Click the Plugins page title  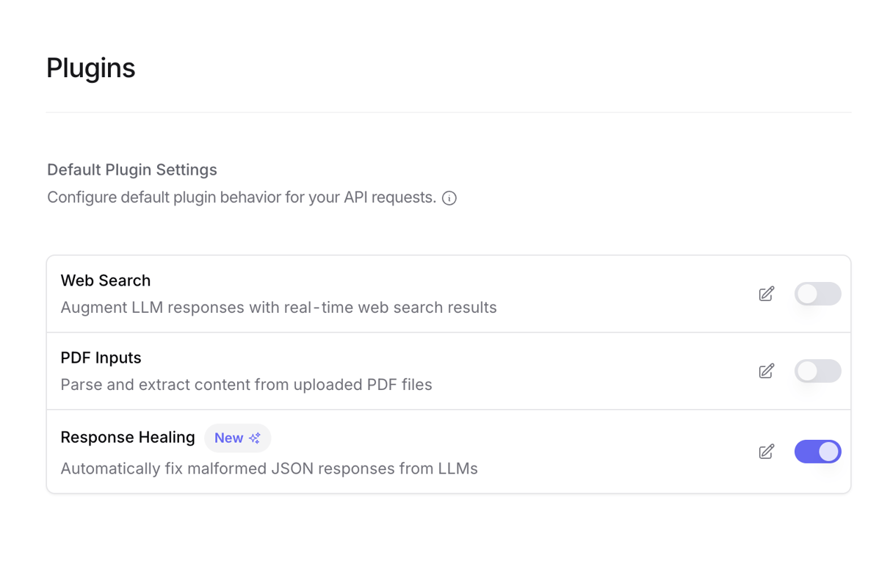(x=90, y=68)
